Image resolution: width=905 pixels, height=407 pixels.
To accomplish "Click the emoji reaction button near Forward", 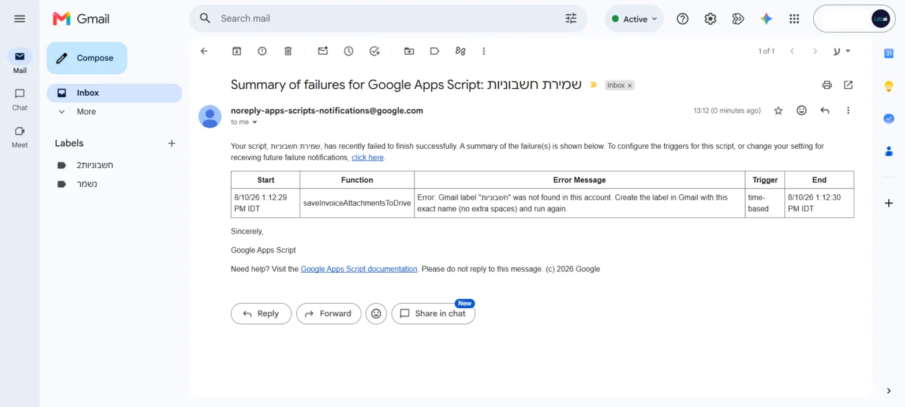I will point(376,314).
